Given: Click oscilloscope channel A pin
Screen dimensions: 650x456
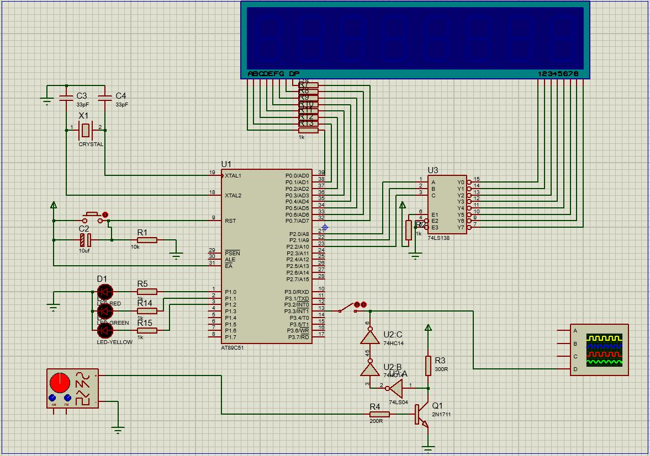Looking at the screenshot, I should coord(564,331).
